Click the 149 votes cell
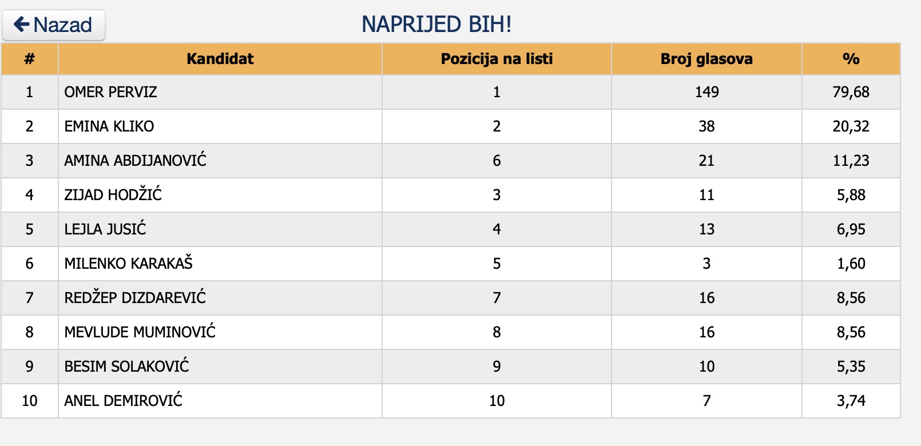The image size is (921, 446). (706, 92)
